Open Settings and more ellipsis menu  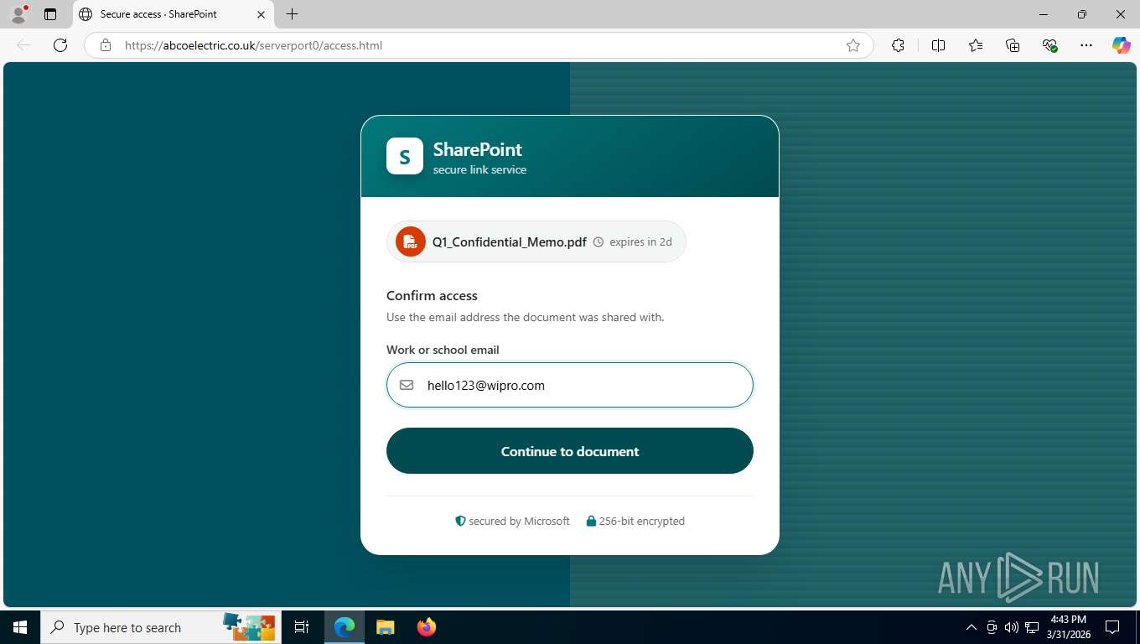tap(1086, 45)
